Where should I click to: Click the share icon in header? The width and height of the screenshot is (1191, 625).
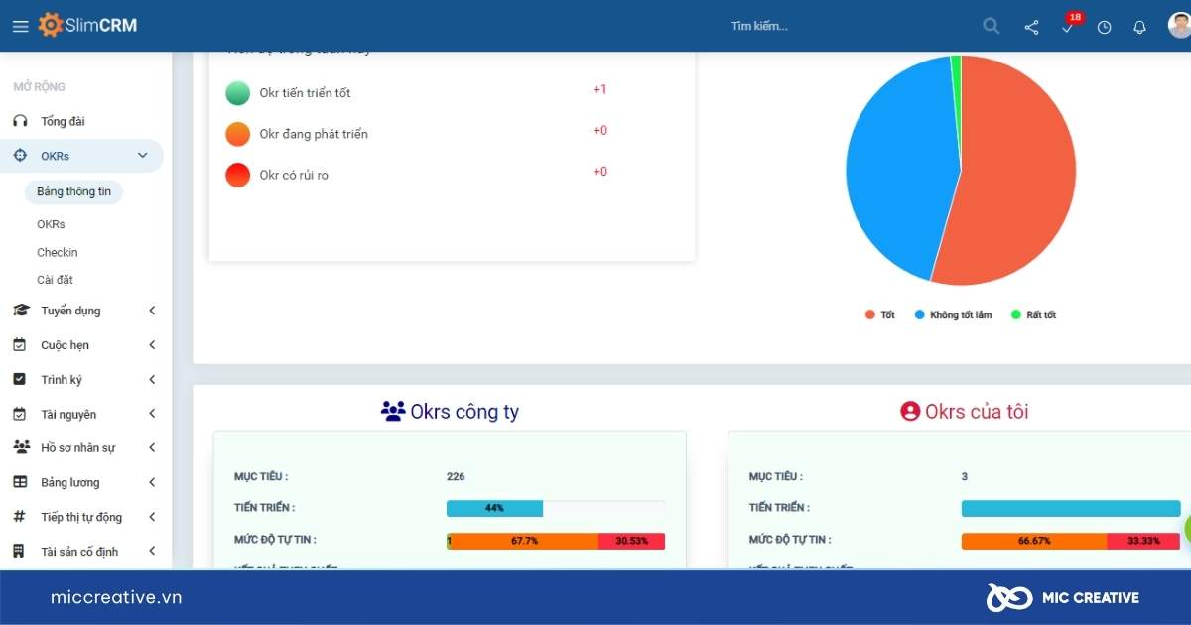tap(1031, 27)
